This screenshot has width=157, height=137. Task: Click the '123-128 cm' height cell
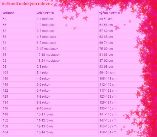pos(107,96)
